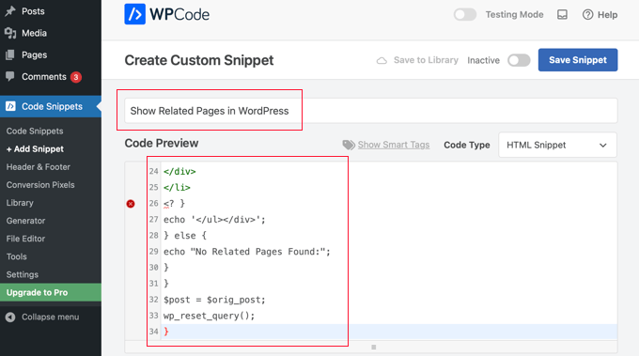Image resolution: width=639 pixels, height=356 pixels.
Task: Click the Code Snippets sidebar icon
Action: tap(10, 107)
